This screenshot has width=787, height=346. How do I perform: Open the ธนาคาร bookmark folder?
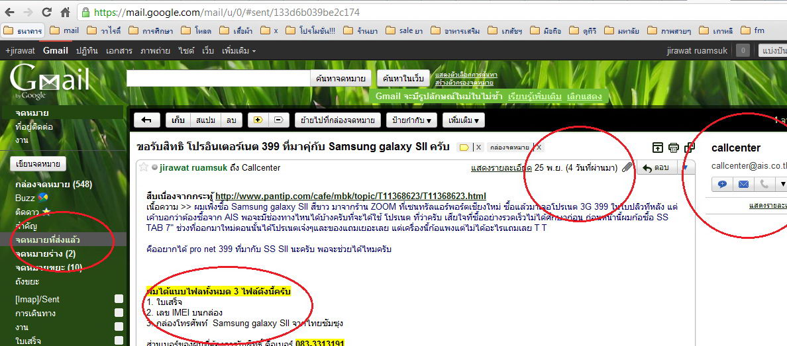22,31
